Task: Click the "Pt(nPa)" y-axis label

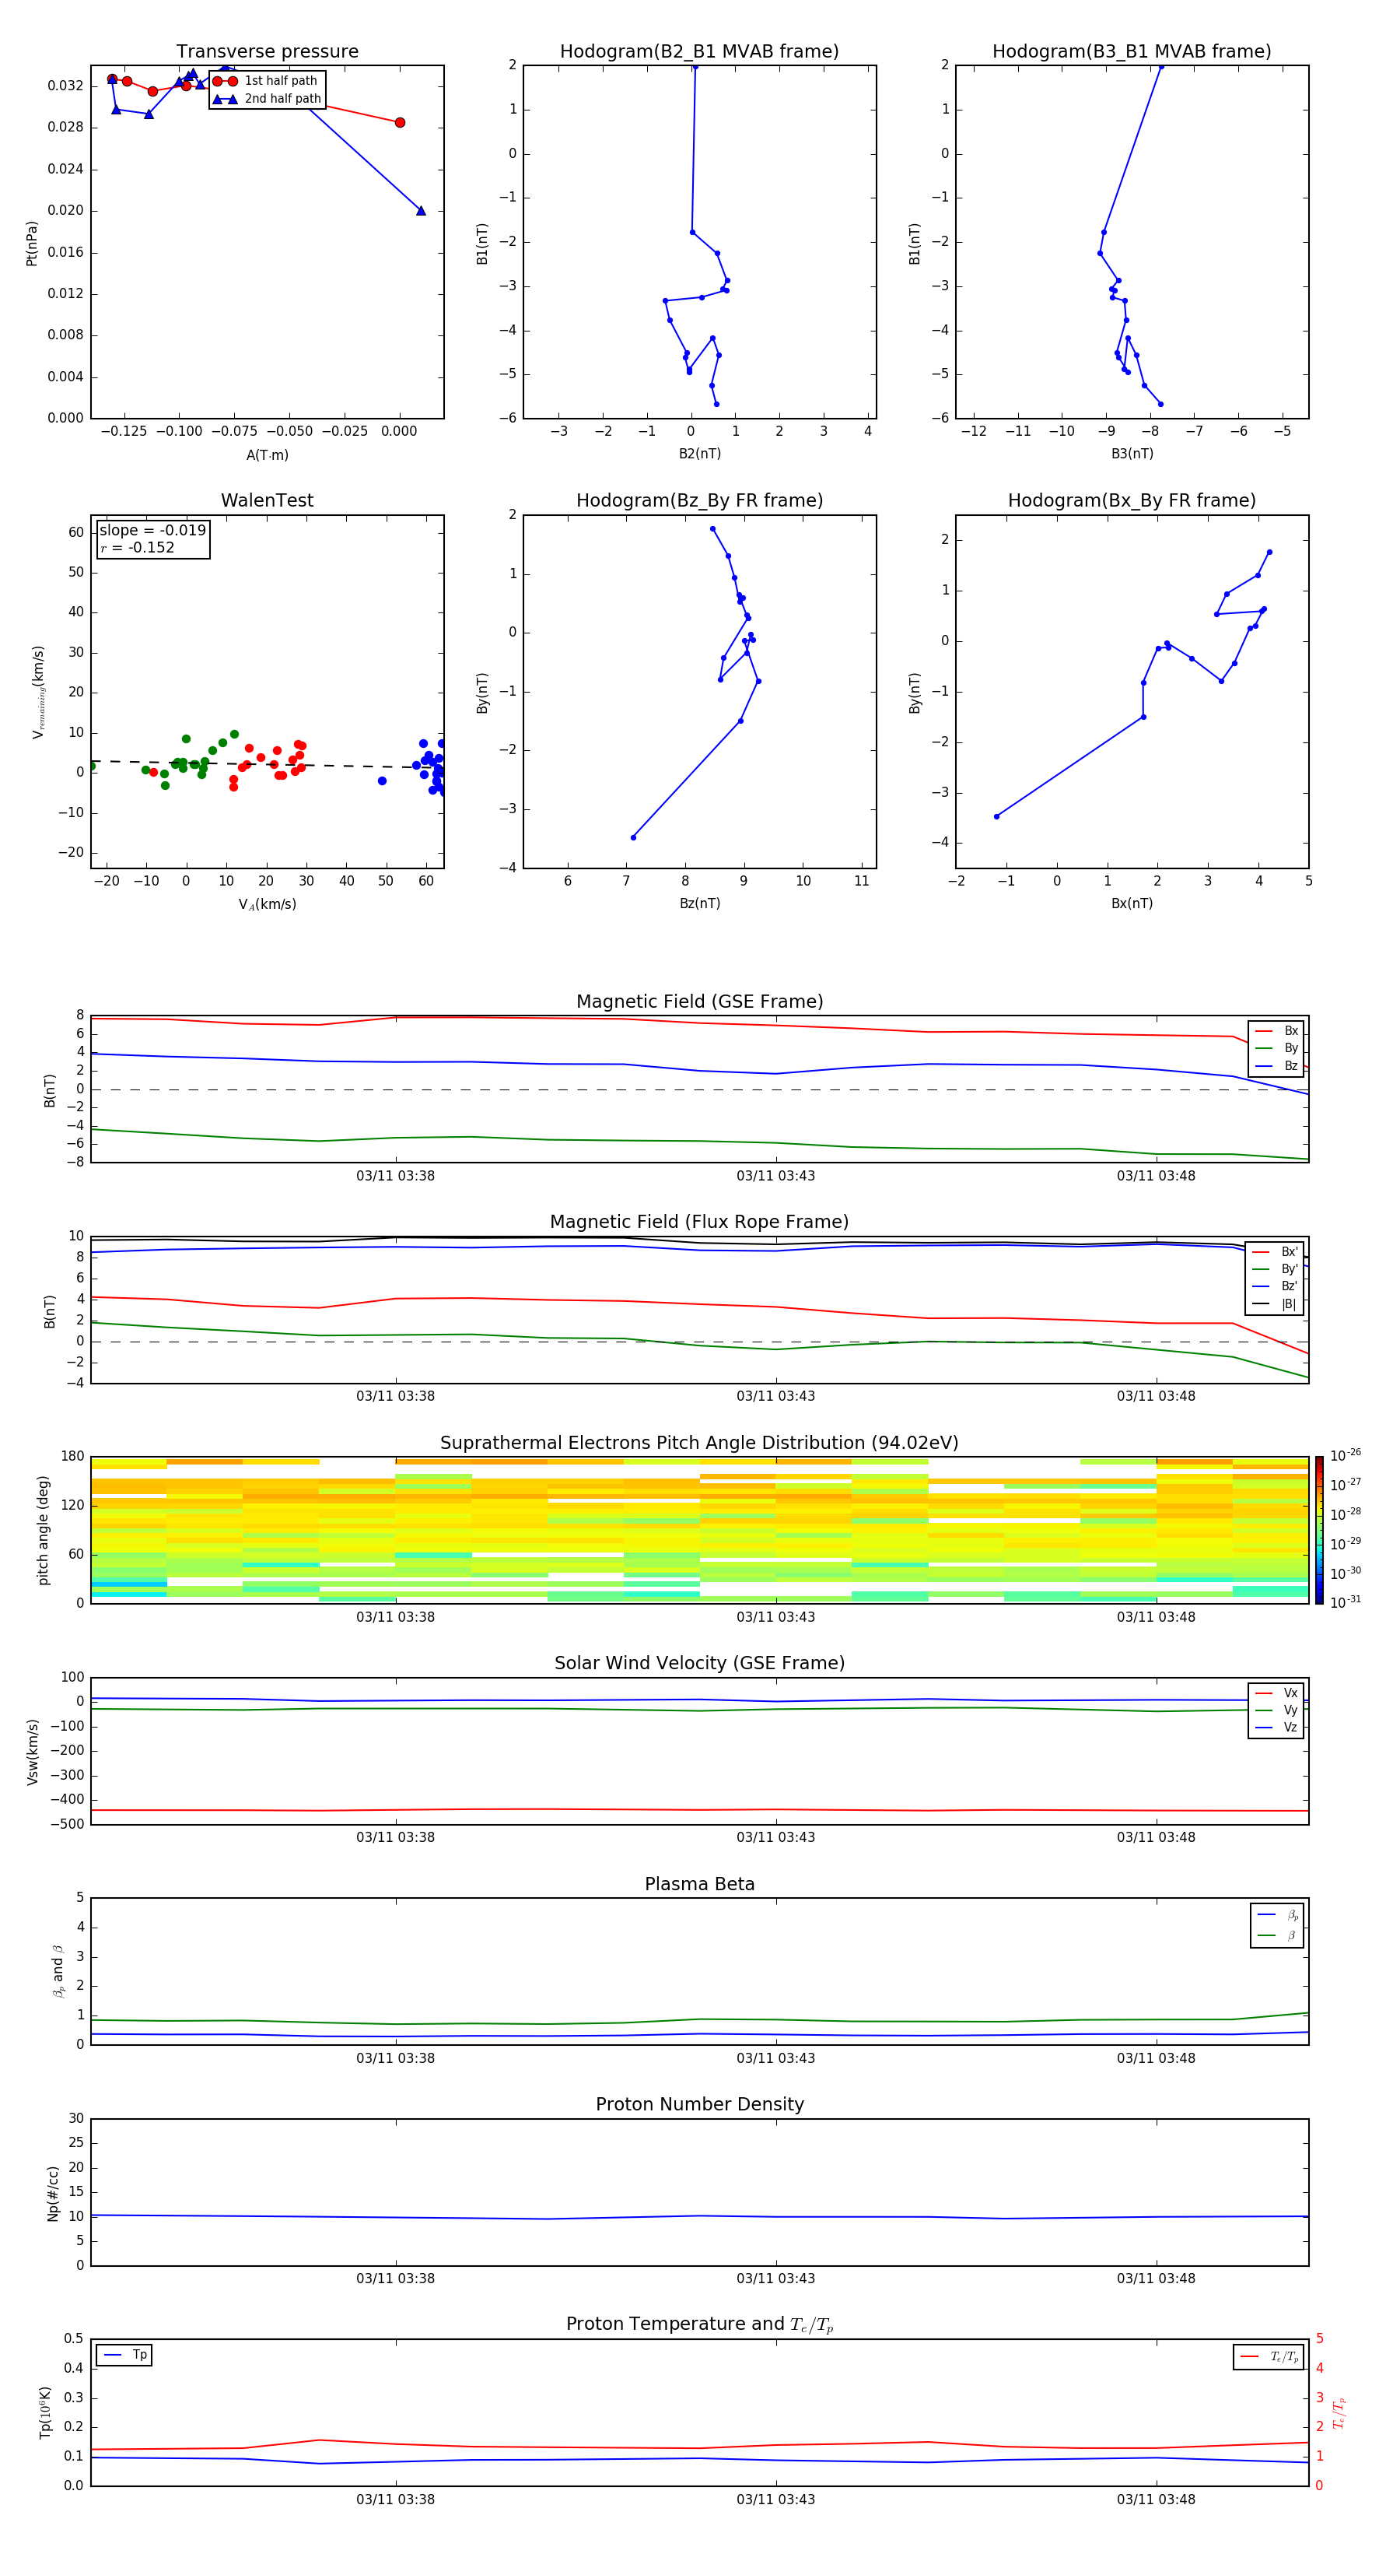Action: 32,244
